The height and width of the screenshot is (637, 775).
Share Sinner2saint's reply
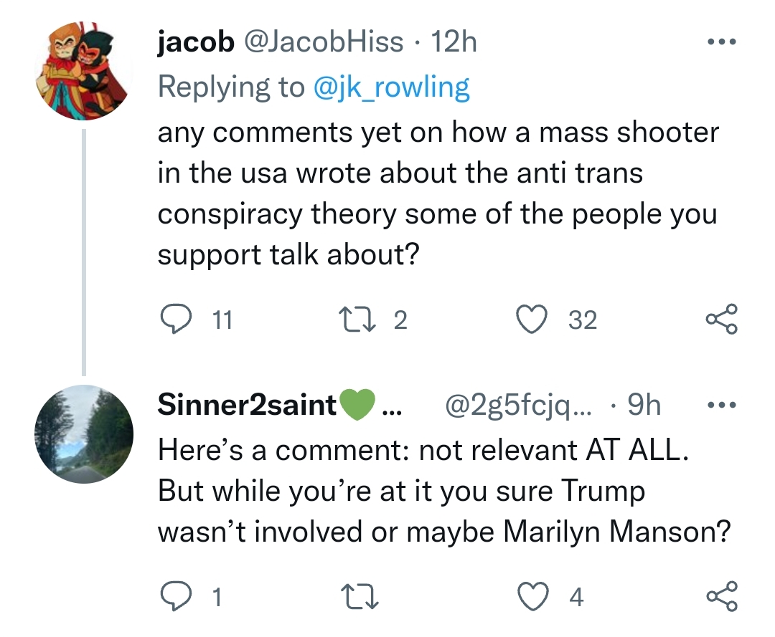tap(722, 596)
